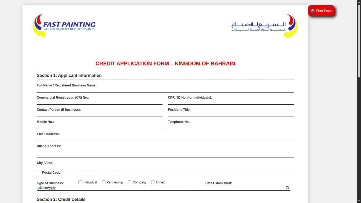Select the Contact Person input field

click(x=99, y=114)
